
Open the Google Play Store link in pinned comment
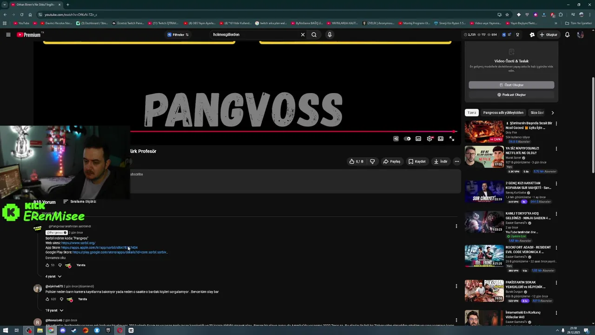120,252
